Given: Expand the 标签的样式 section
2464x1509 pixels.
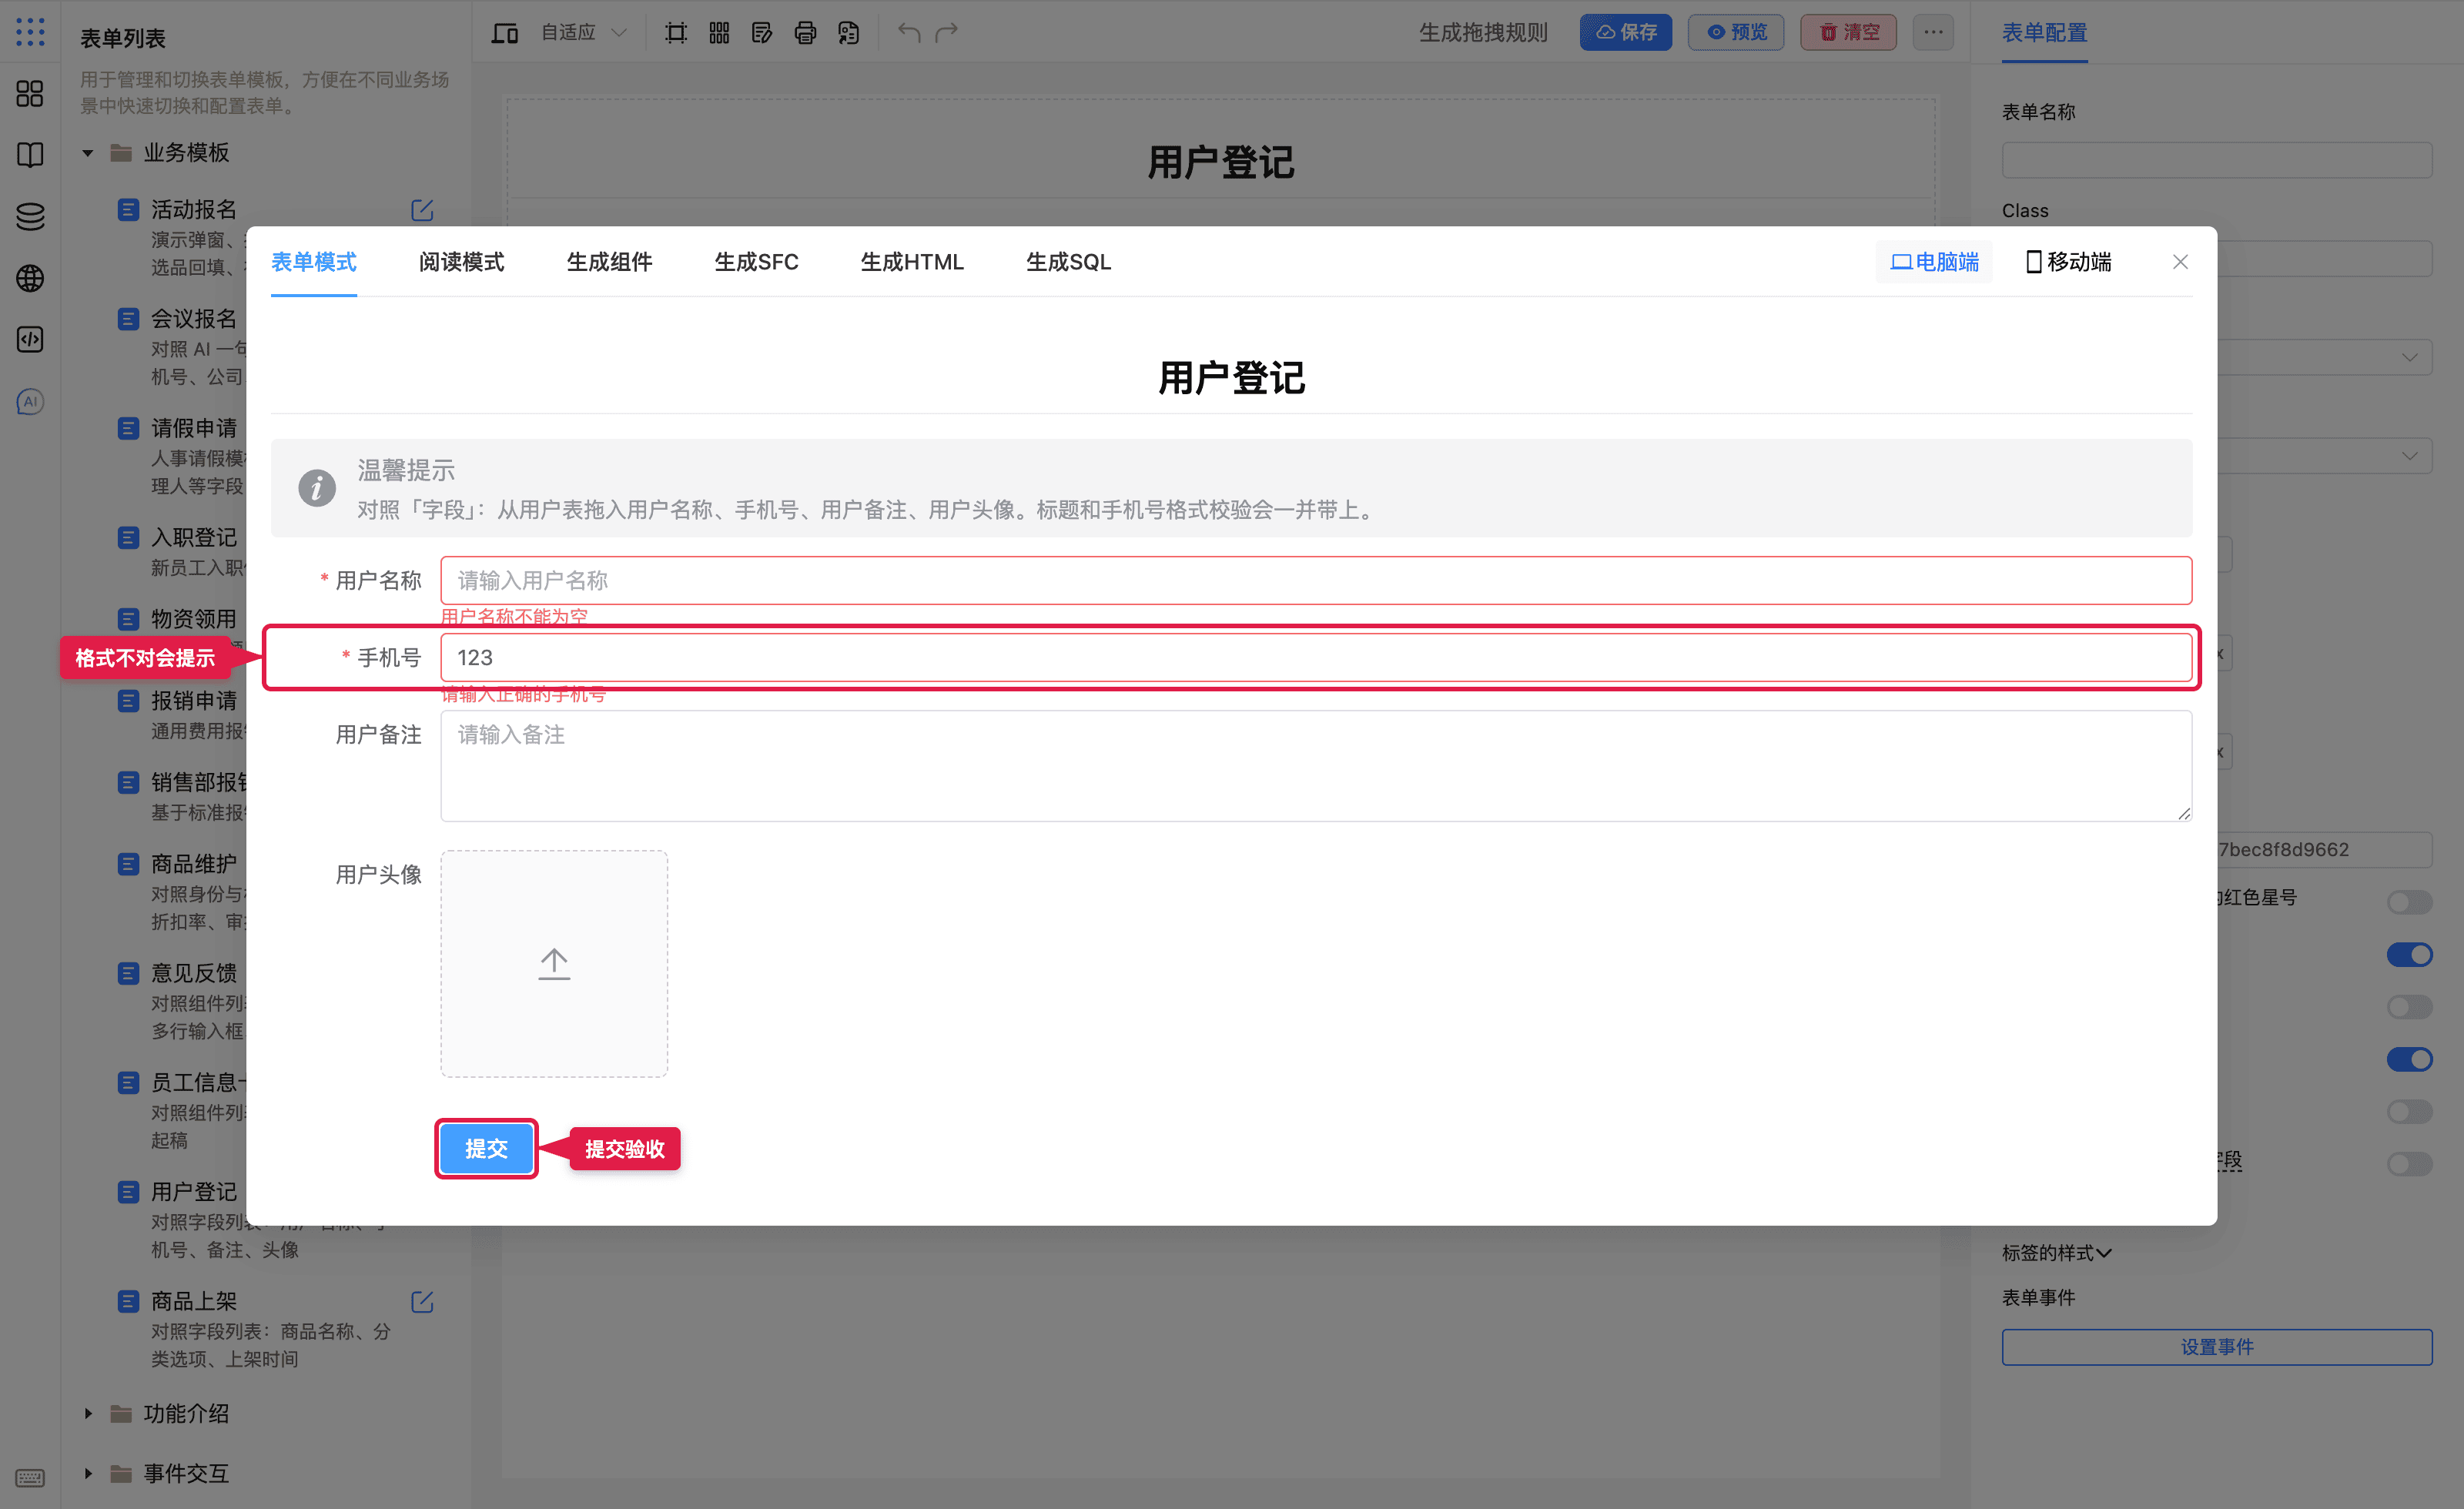Looking at the screenshot, I should tap(2056, 1253).
